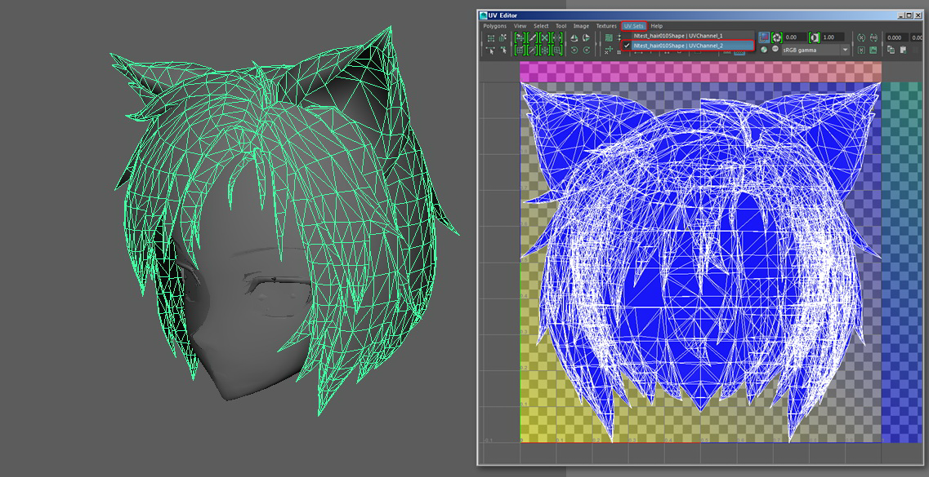Click the exposure value field showing 0.00
This screenshot has width=929, height=477.
coord(793,38)
